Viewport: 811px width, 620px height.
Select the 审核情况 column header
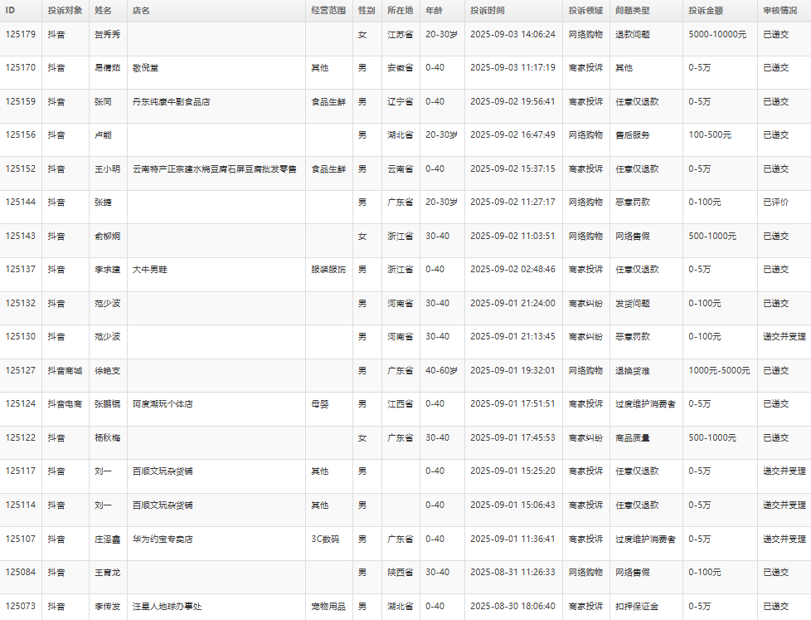pos(780,11)
